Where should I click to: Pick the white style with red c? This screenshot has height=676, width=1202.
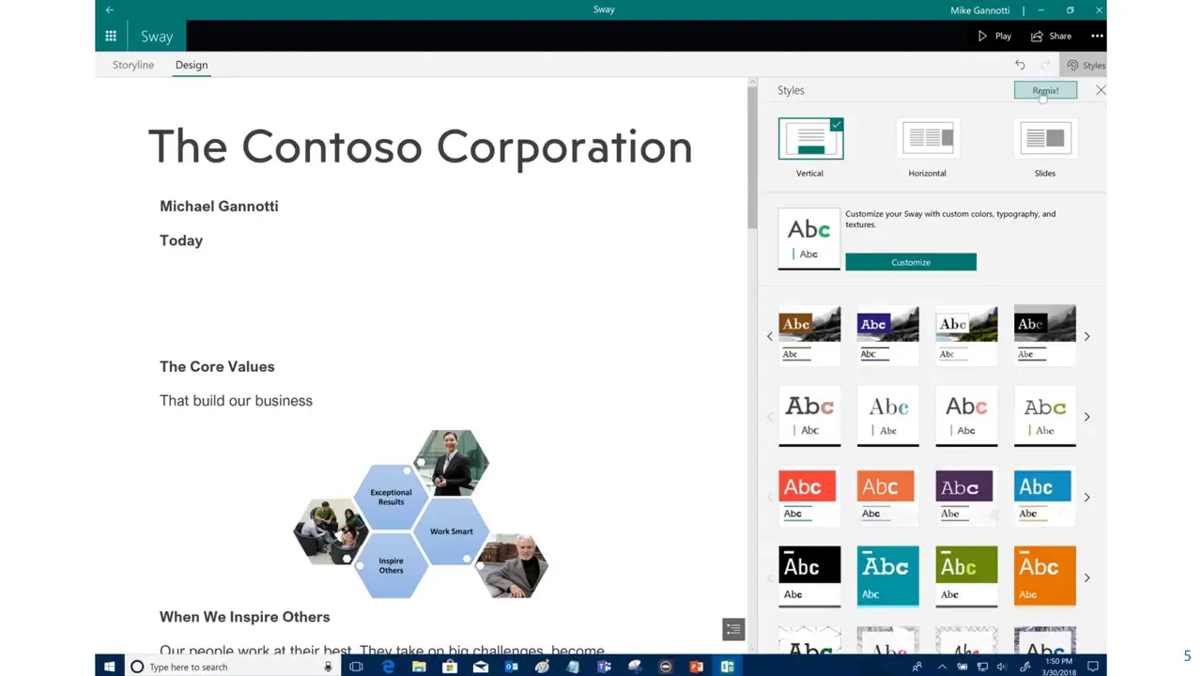click(x=966, y=416)
